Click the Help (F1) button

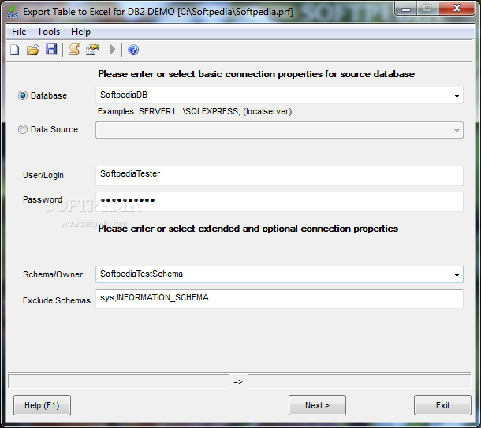(x=42, y=405)
